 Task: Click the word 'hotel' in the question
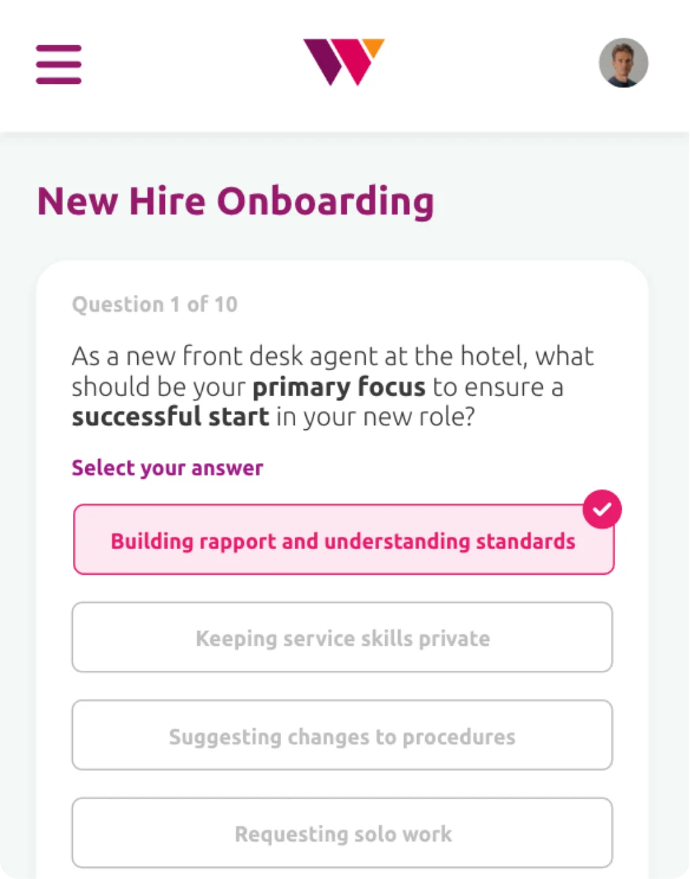pyautogui.click(x=492, y=356)
